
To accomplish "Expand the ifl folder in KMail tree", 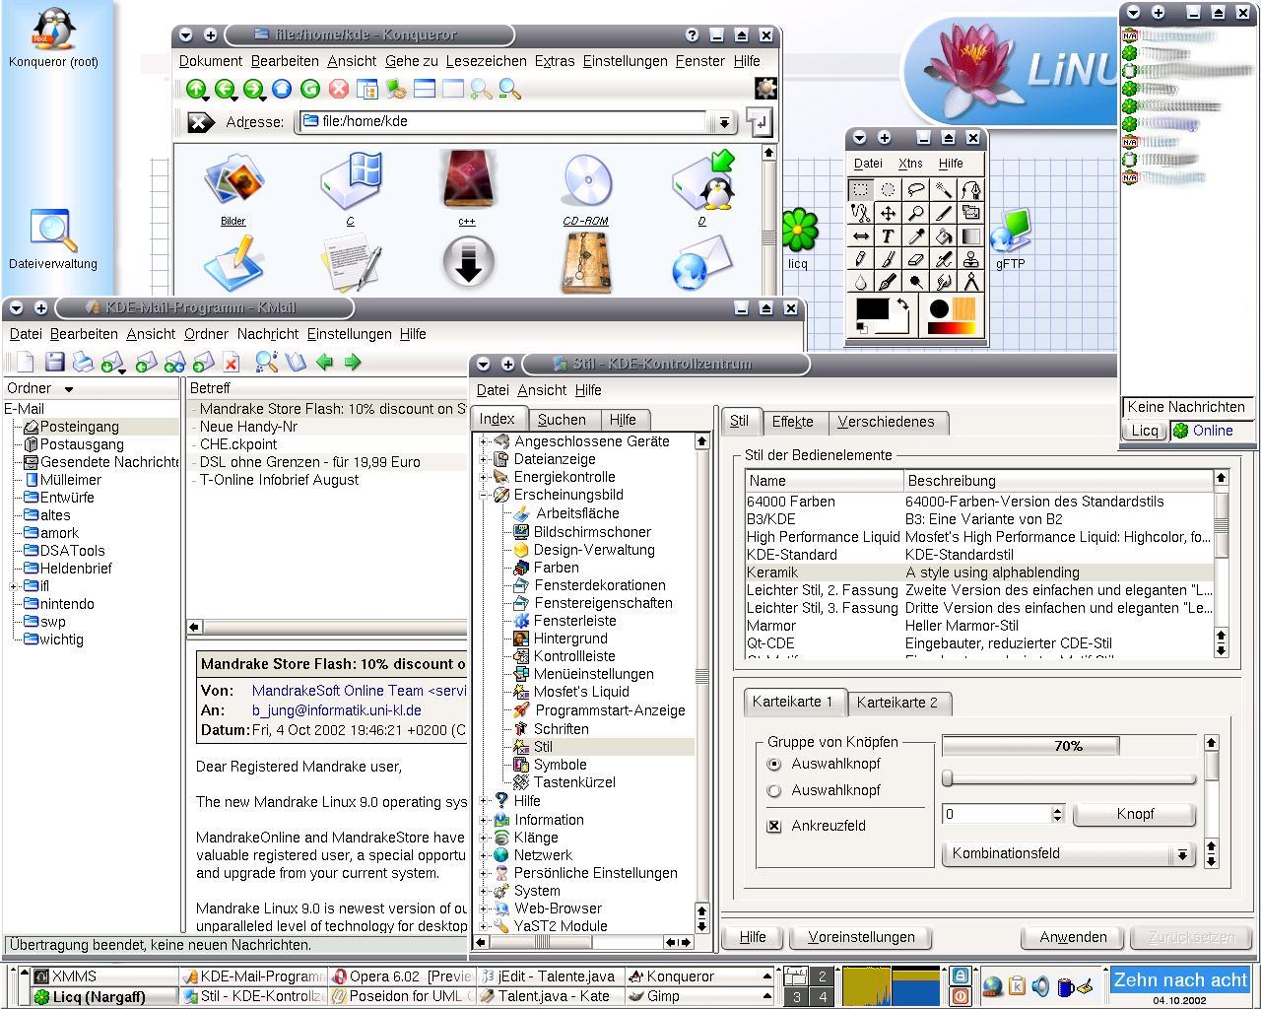I will [x=14, y=586].
